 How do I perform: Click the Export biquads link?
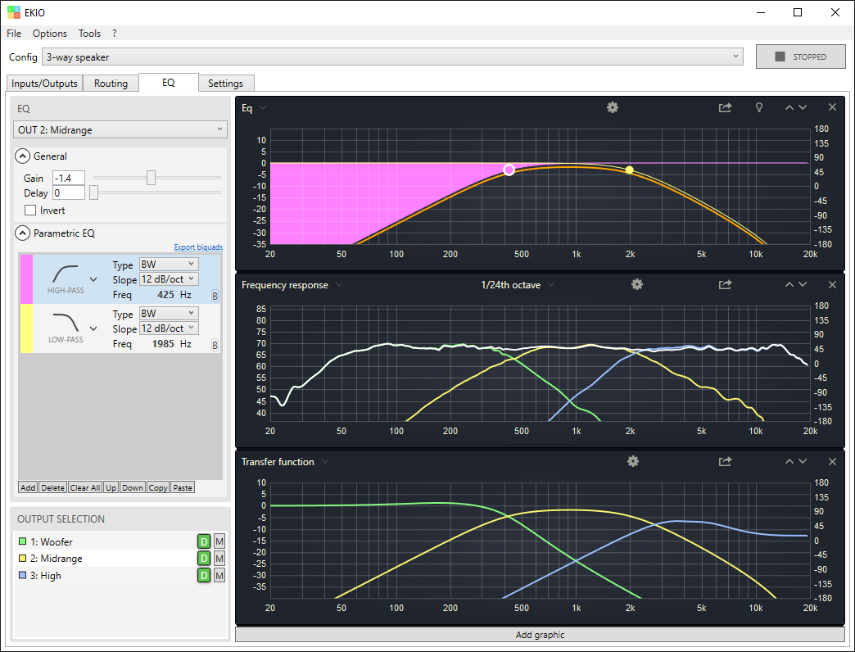198,247
